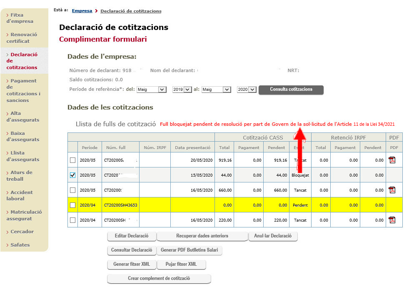Uncheck the Bloquejat 44,00 row checkbox

click(x=72, y=175)
